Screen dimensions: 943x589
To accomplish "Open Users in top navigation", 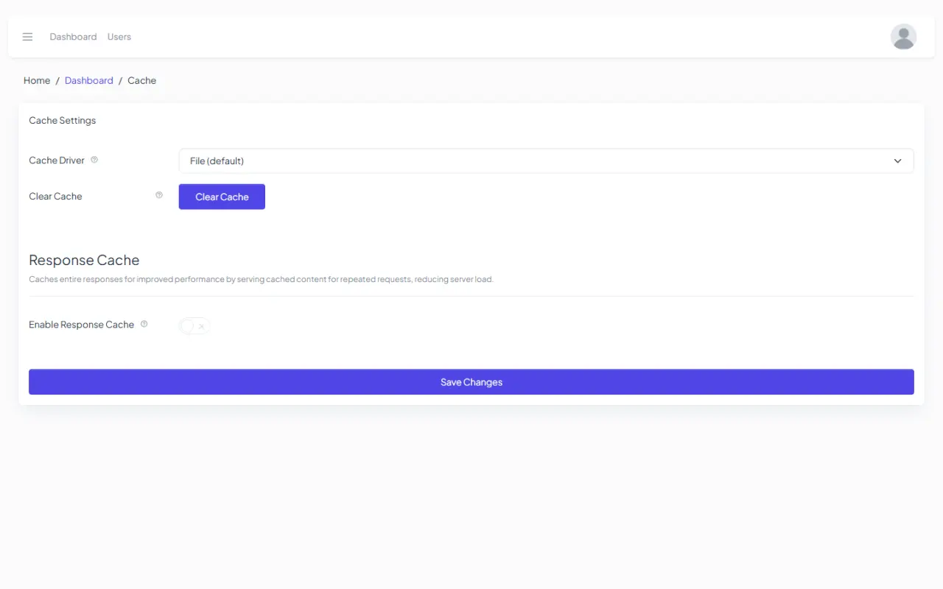I will pyautogui.click(x=119, y=37).
